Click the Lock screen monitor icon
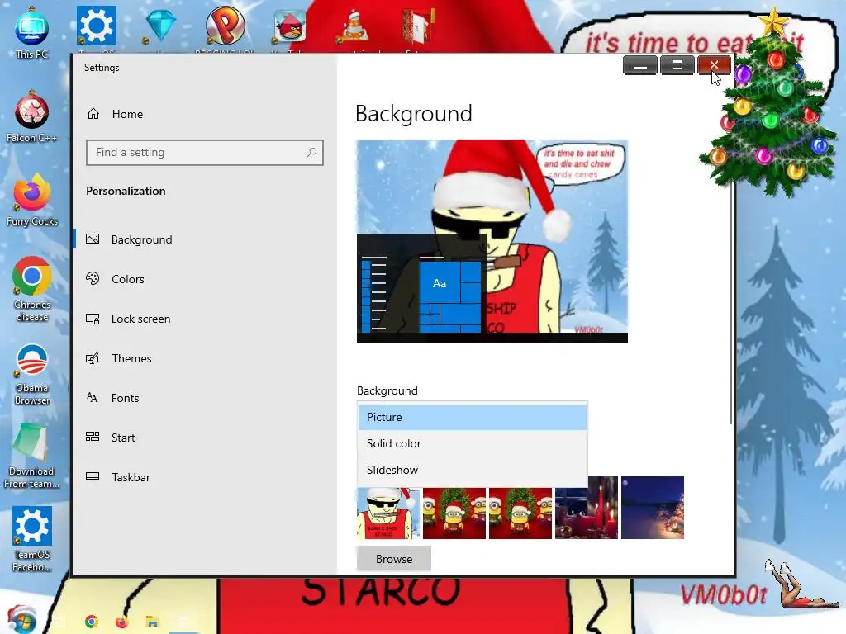This screenshot has height=634, width=846. click(x=93, y=319)
